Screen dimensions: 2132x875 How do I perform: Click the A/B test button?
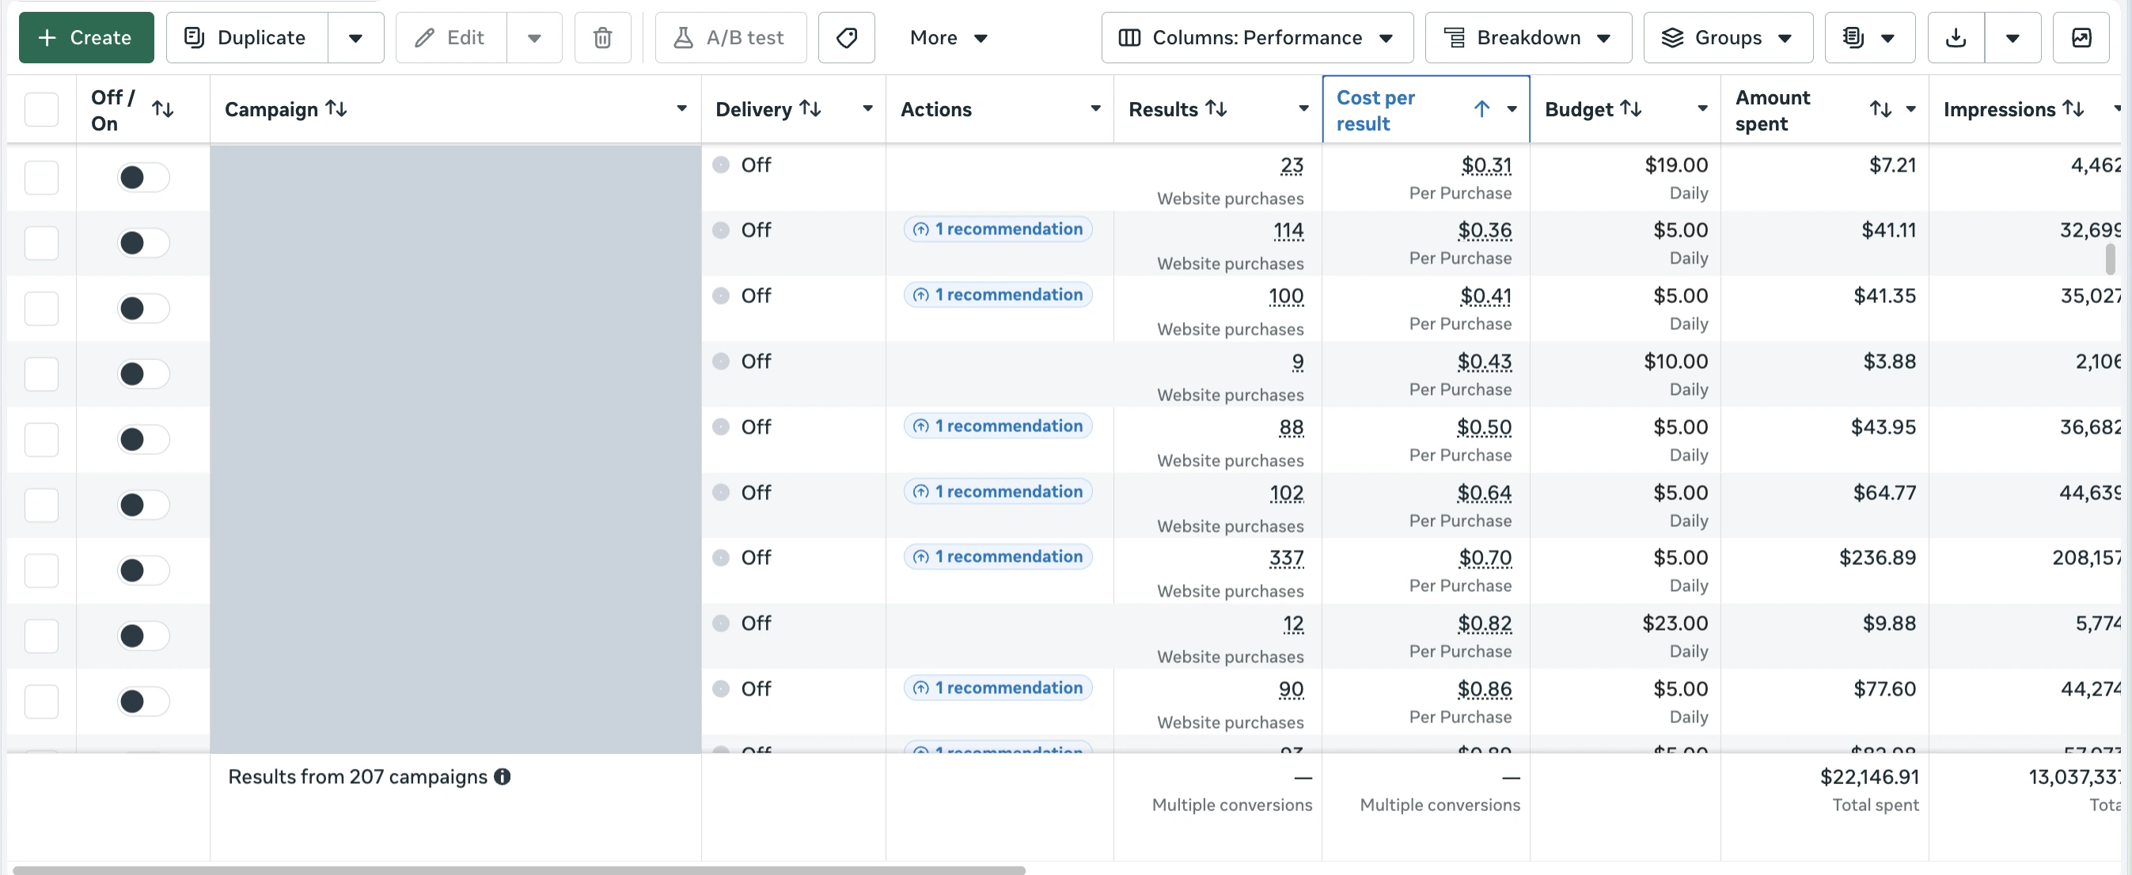(730, 37)
